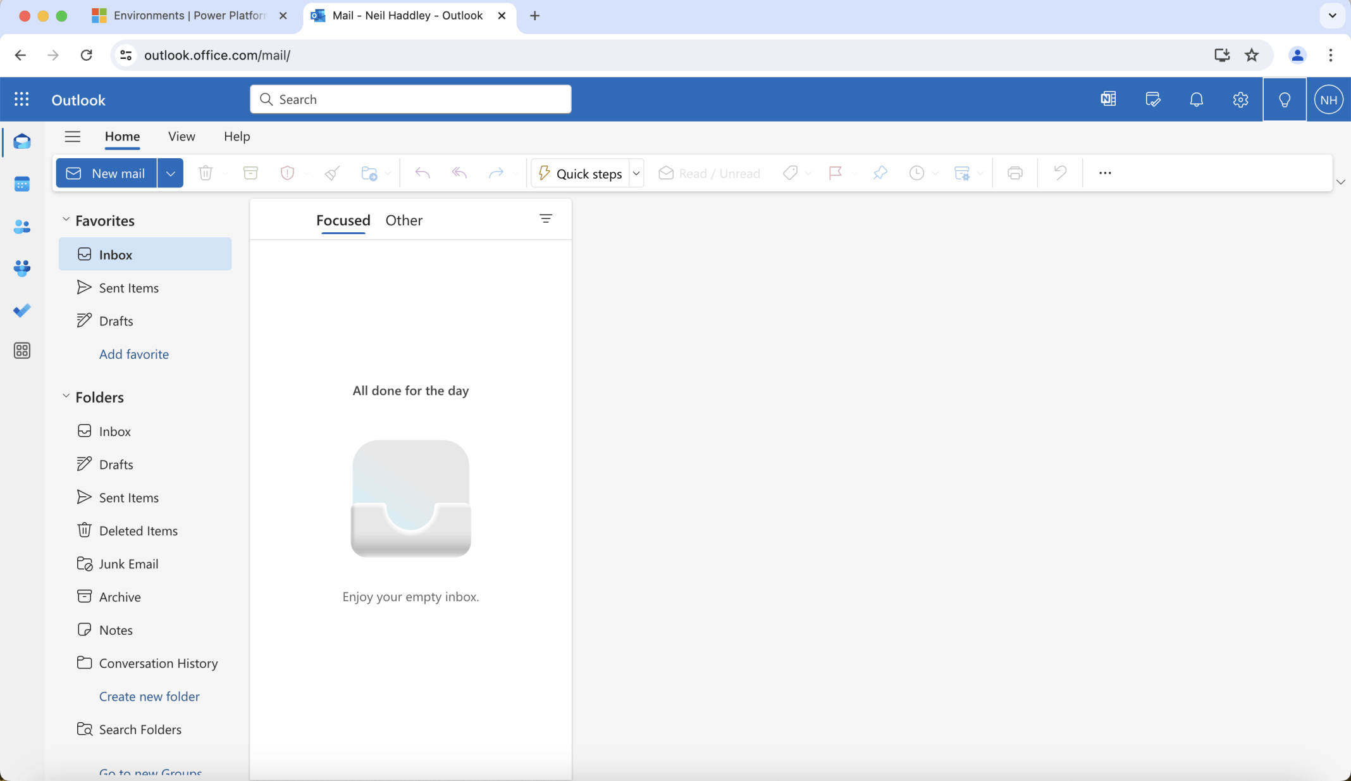The image size is (1351, 781).
Task: Open Outlook Settings gear
Action: coord(1240,99)
